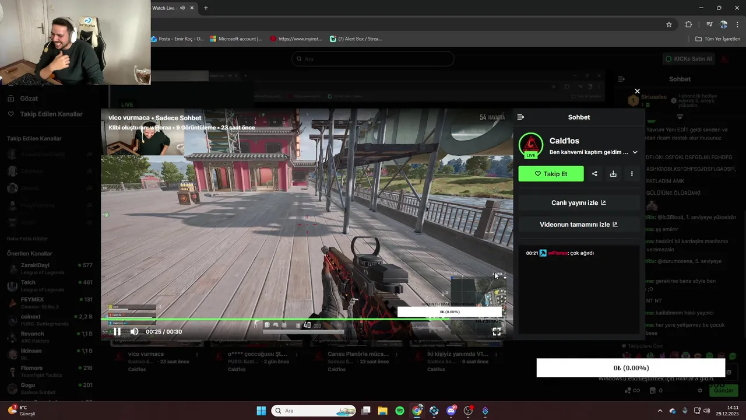Open the Windows Start menu
746x420 pixels.
coord(261,411)
